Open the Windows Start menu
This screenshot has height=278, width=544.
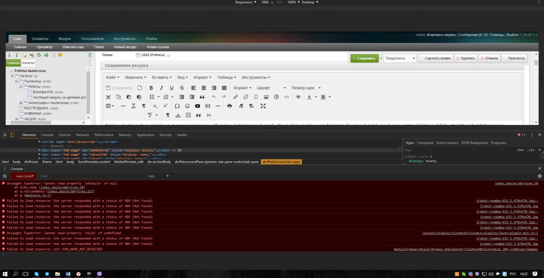[x=5, y=274]
